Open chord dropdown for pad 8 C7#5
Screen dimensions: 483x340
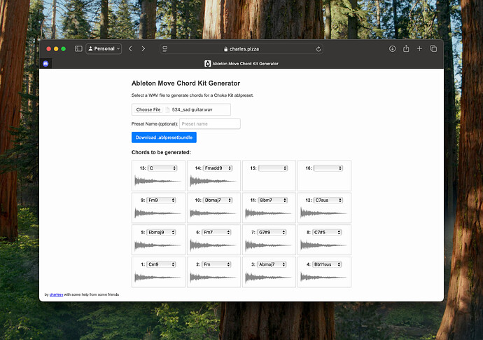pos(327,232)
